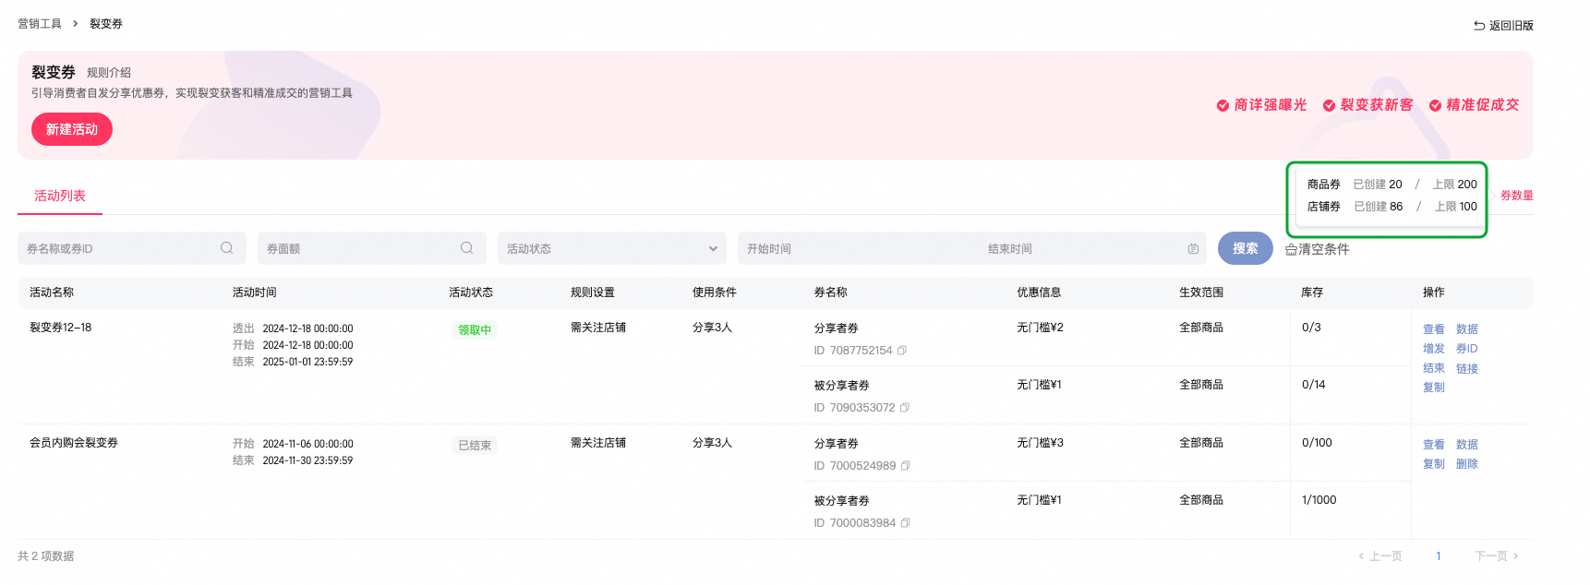Focus the 券面额 input field
This screenshot has width=1590, height=585.
click(372, 248)
